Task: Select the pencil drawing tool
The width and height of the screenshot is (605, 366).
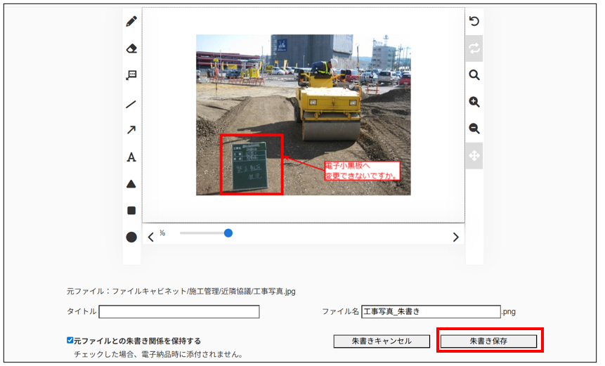Action: 131,22
